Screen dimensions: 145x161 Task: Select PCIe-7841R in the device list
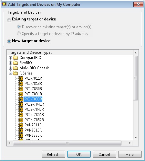point(34,104)
